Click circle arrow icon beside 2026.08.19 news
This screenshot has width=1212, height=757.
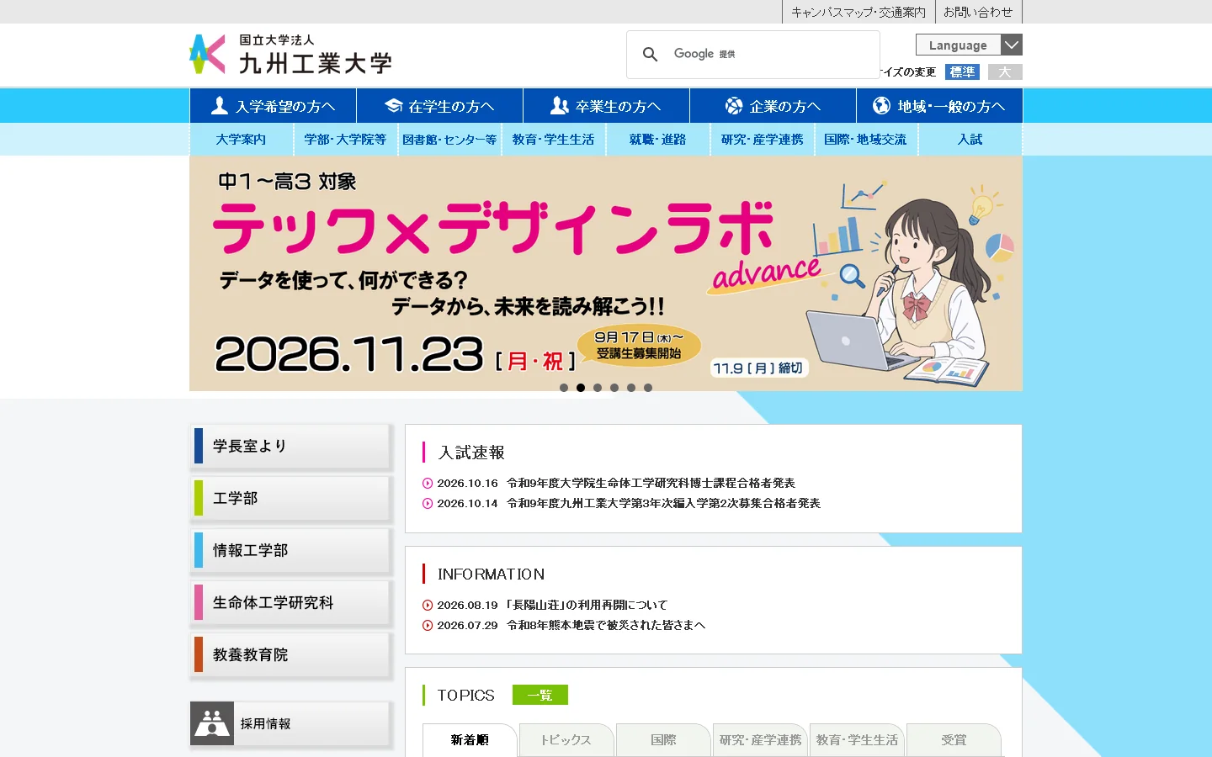click(x=428, y=606)
